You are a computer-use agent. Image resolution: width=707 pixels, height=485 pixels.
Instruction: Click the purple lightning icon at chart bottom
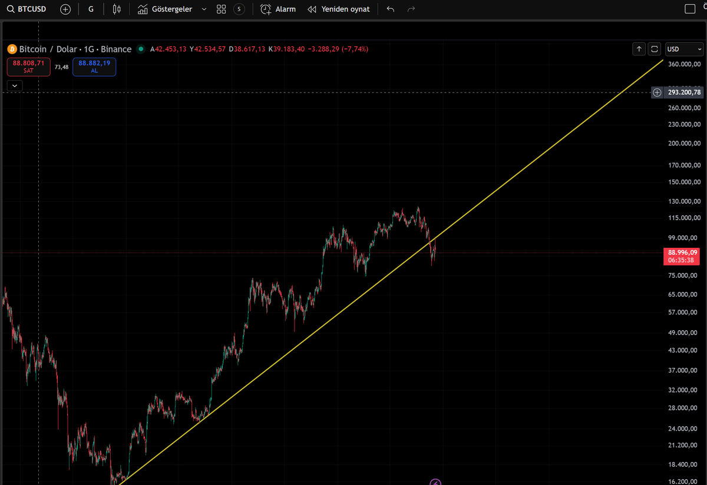pyautogui.click(x=435, y=482)
